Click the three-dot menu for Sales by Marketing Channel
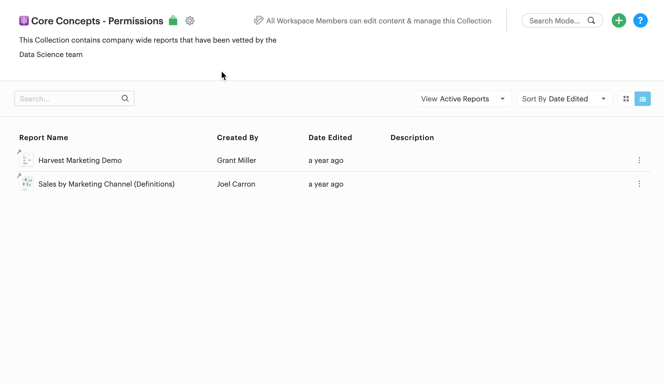 pos(639,183)
